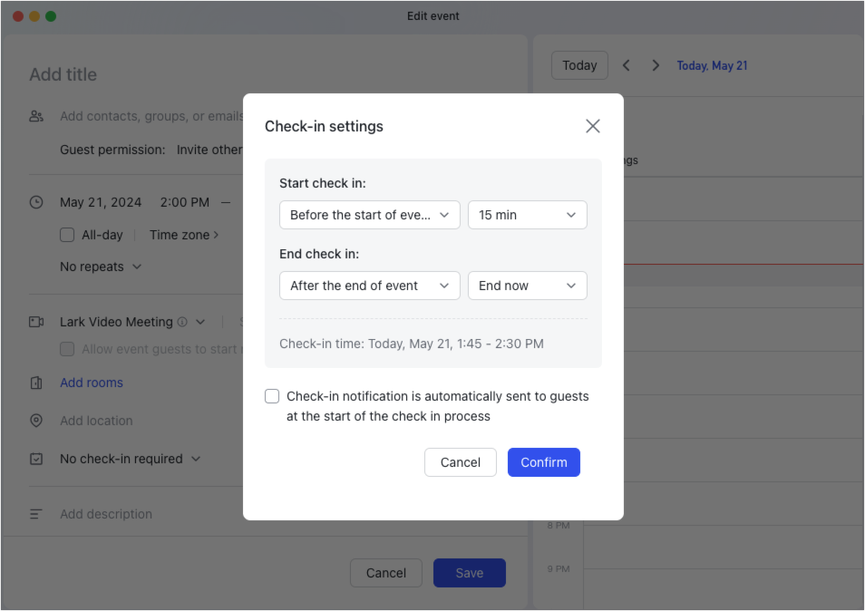This screenshot has height=611, width=865.
Task: Click the room icon next to Add rooms
Action: pos(36,383)
